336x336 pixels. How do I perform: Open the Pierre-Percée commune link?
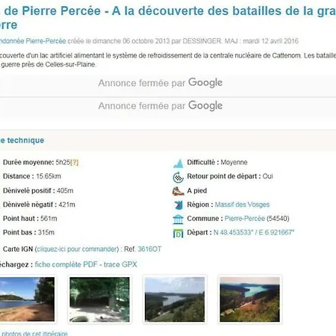click(245, 219)
